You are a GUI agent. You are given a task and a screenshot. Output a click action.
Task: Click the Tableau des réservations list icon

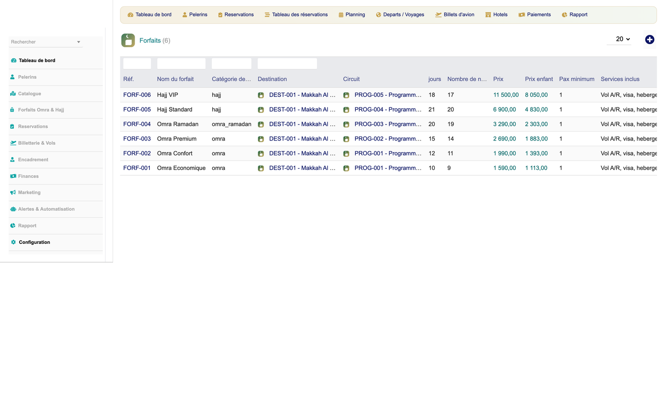tap(267, 15)
